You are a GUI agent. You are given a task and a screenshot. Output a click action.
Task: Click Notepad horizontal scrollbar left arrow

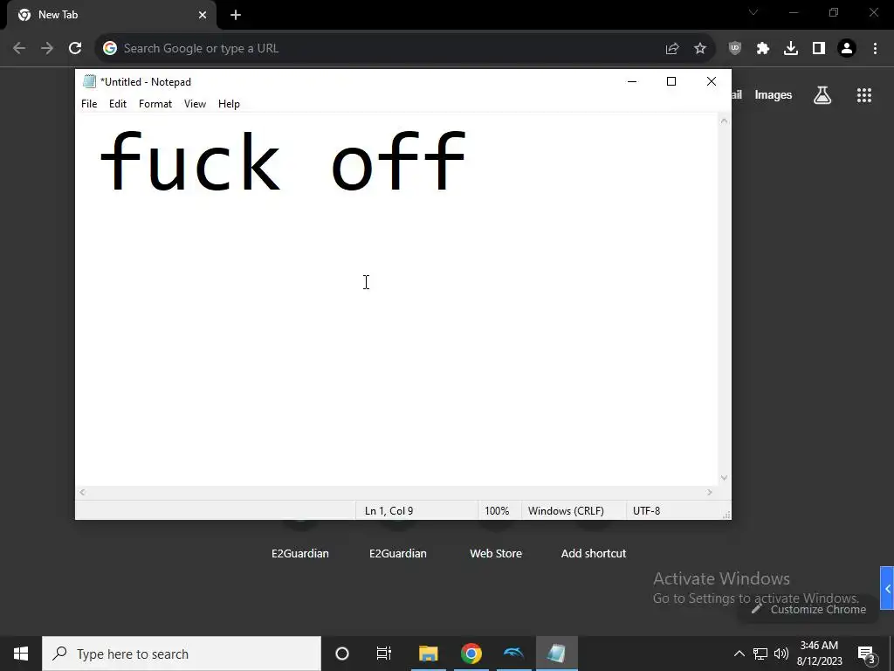[82, 492]
